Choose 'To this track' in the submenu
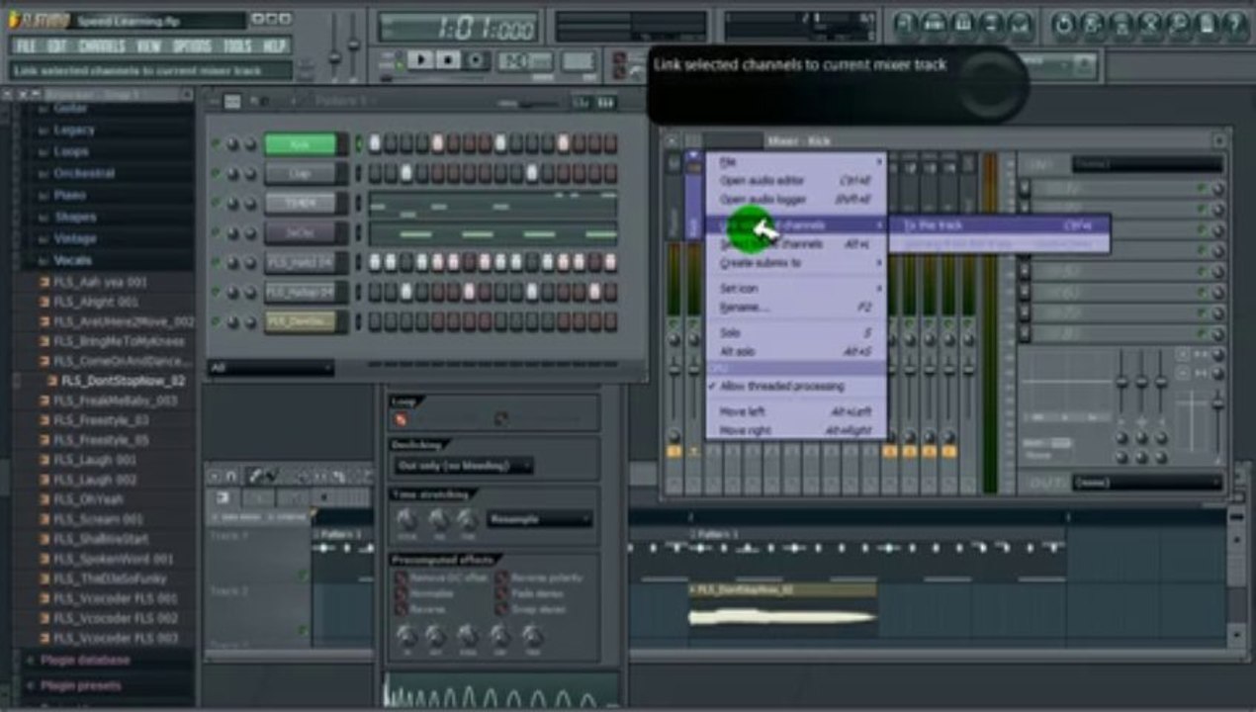 (x=999, y=225)
